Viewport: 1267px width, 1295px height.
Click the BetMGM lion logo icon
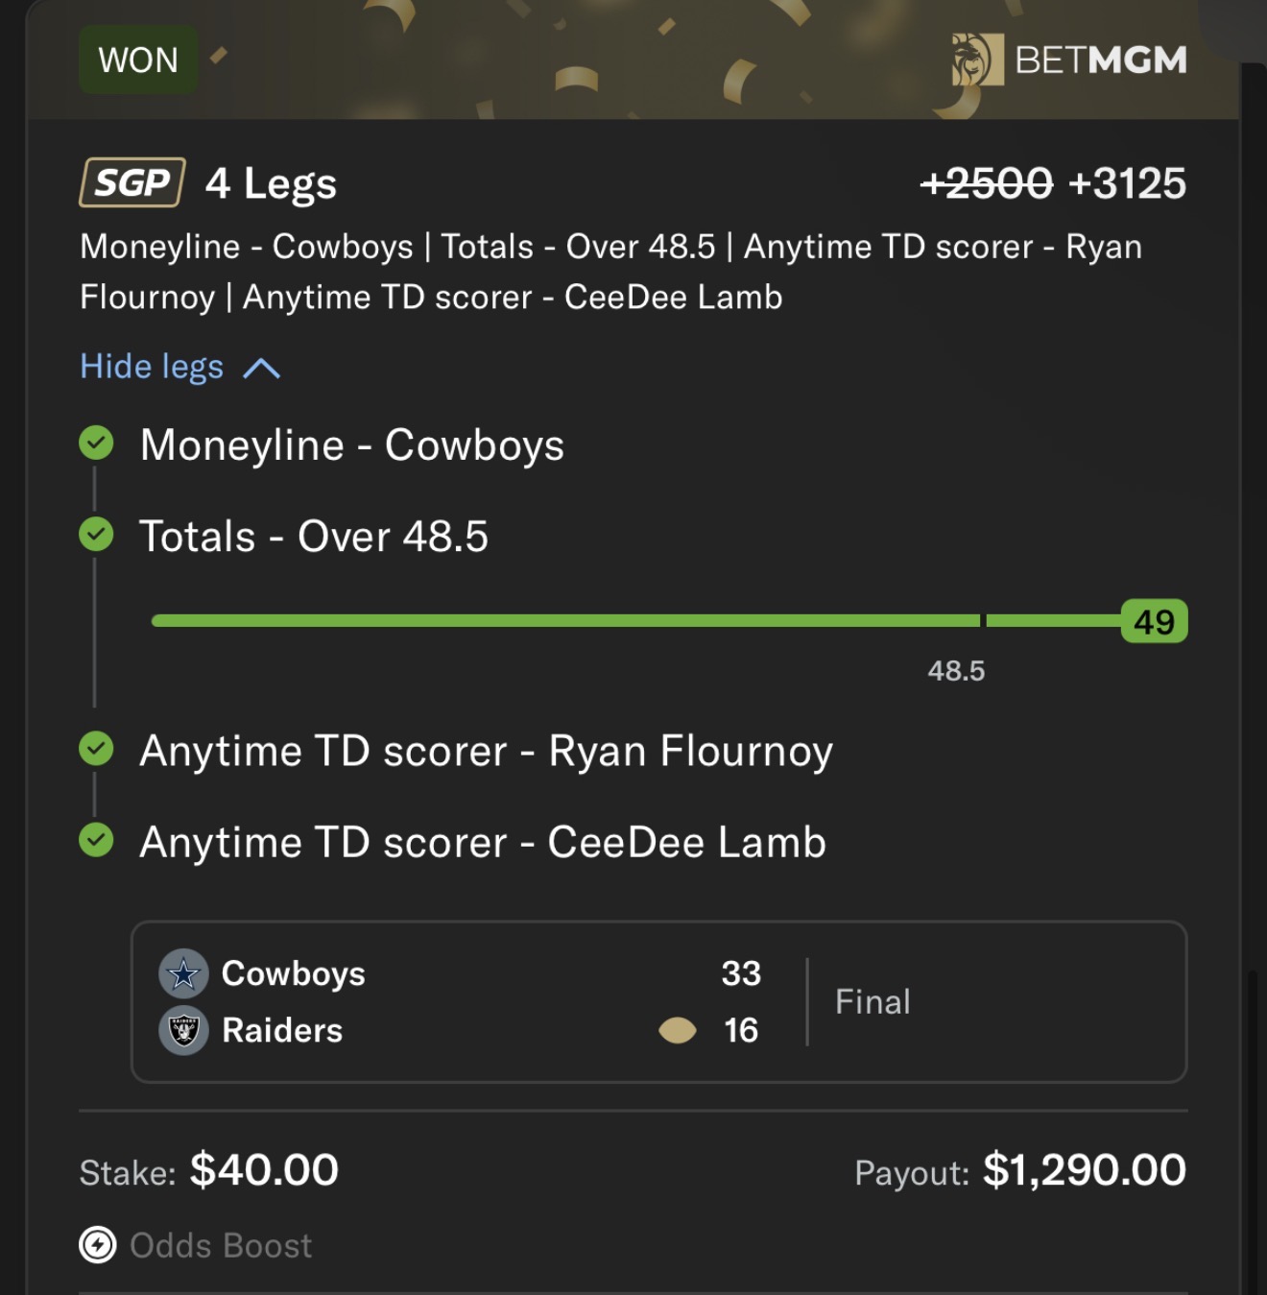pyautogui.click(x=976, y=60)
